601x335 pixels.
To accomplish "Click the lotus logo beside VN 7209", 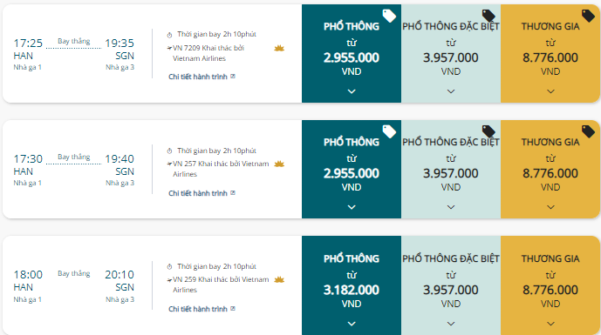I will click(x=279, y=48).
